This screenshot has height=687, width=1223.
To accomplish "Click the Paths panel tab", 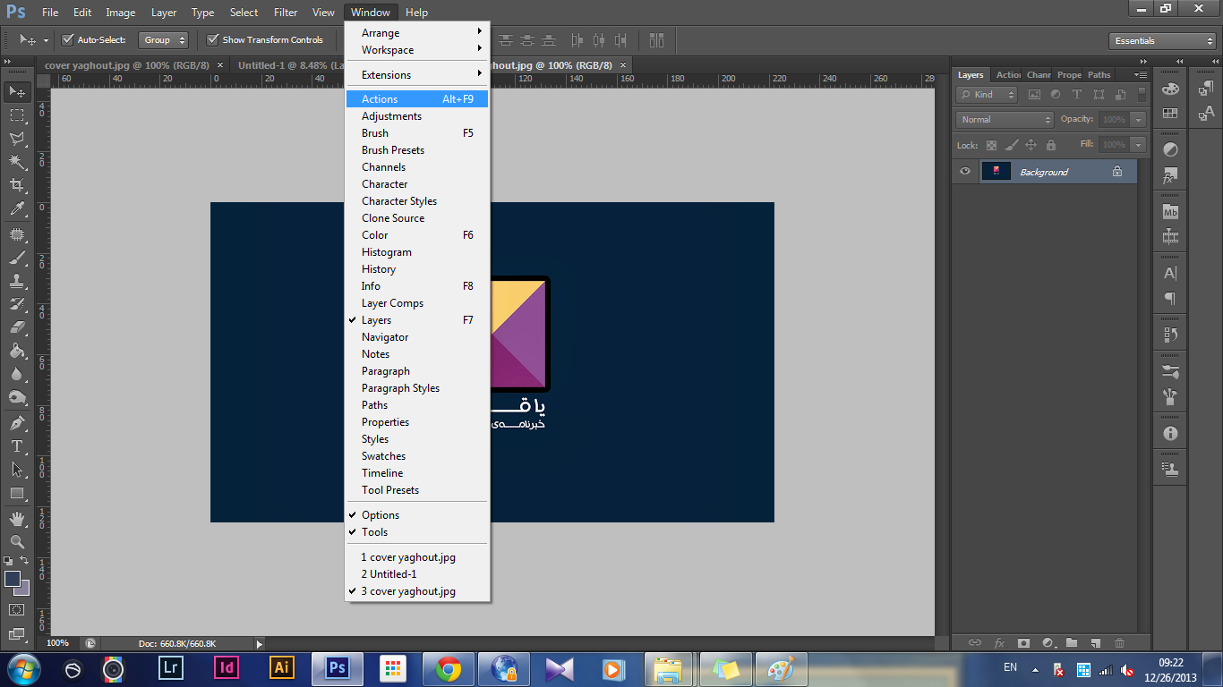I will (x=1099, y=75).
